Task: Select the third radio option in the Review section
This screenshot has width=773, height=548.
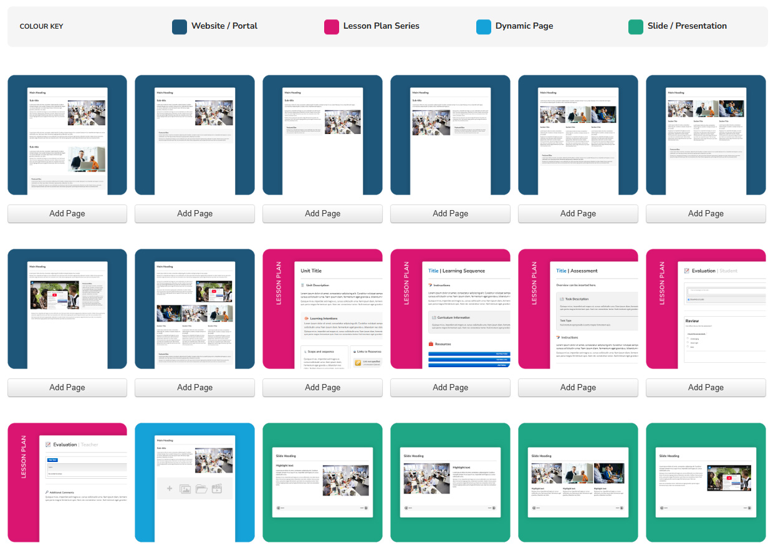Action: click(x=688, y=346)
